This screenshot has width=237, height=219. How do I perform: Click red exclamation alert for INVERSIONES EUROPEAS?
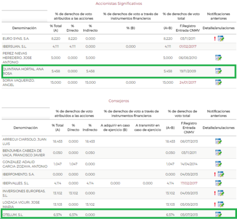click(x=215, y=193)
